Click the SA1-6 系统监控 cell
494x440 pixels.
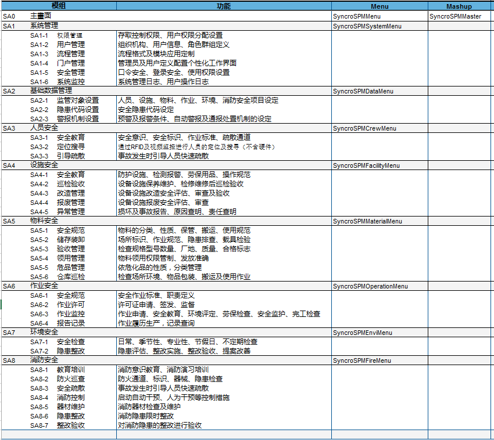pyautogui.click(x=59, y=81)
